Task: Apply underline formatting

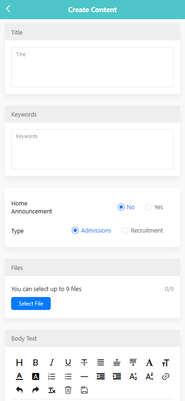Action: 68,363
